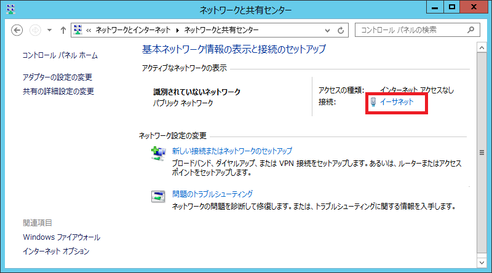Click the troubleshooting icon

pos(158,196)
